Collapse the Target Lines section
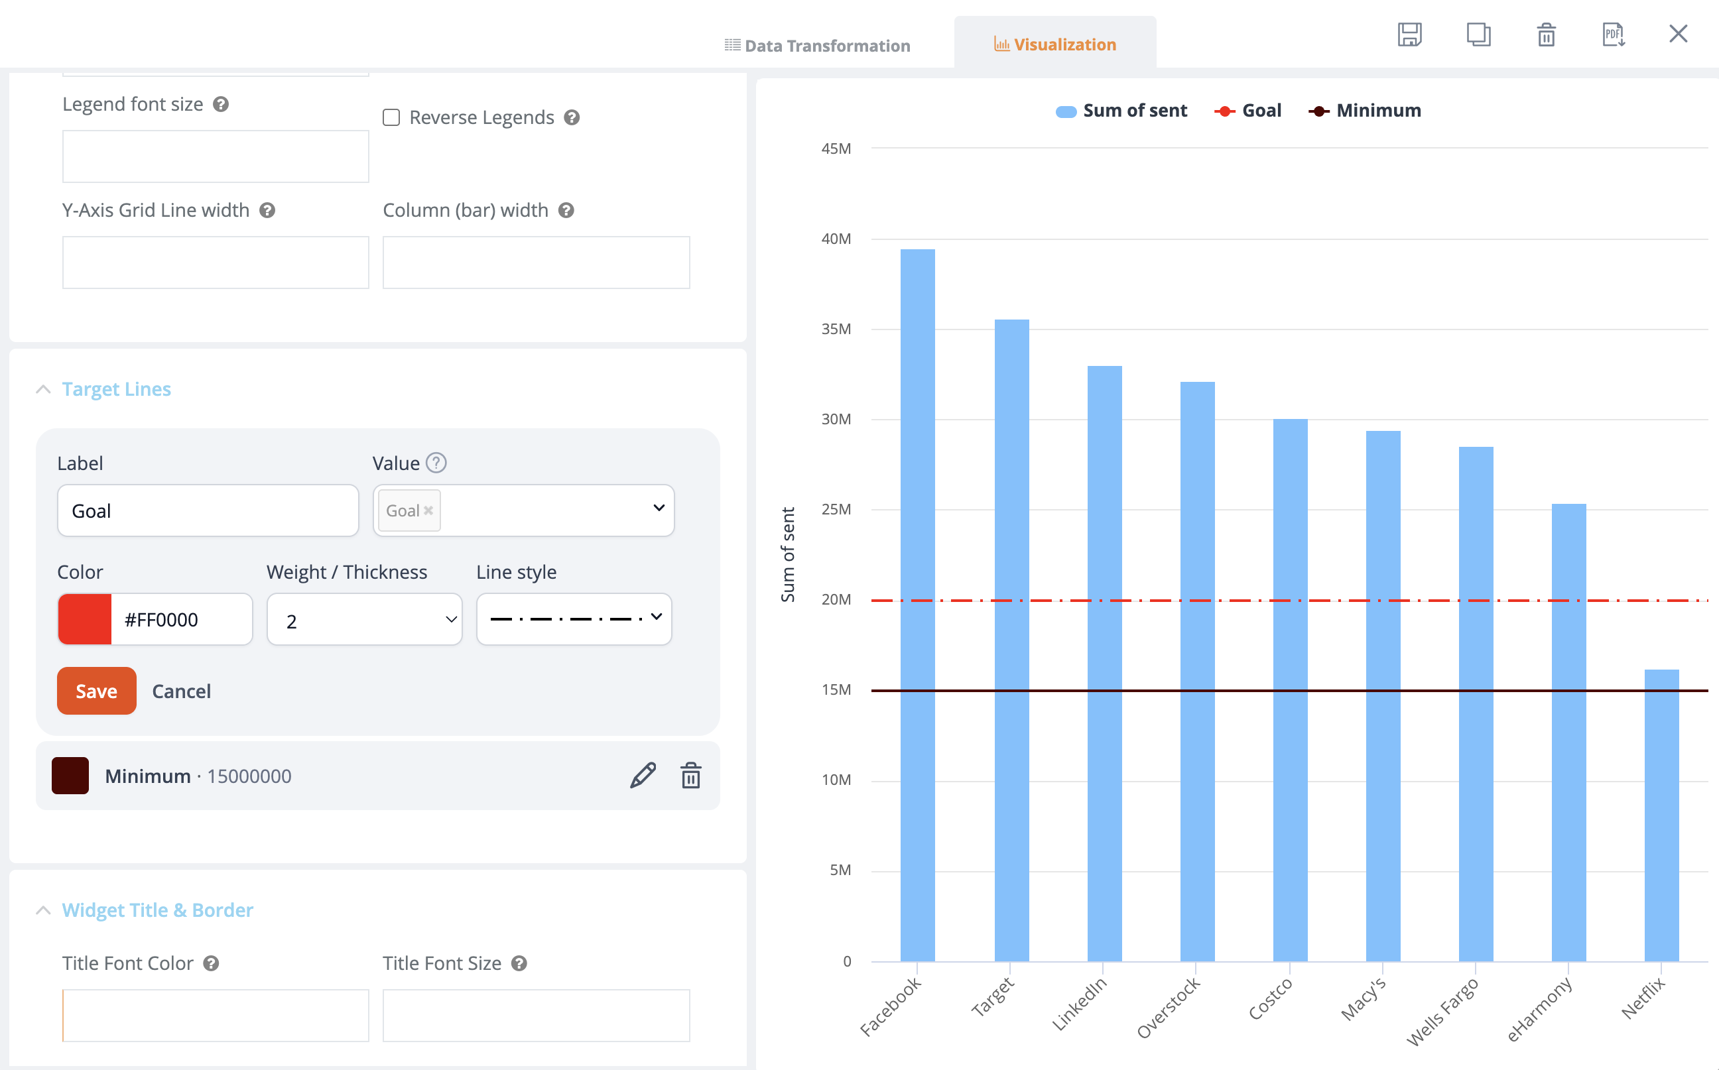This screenshot has width=1719, height=1070. point(42,388)
